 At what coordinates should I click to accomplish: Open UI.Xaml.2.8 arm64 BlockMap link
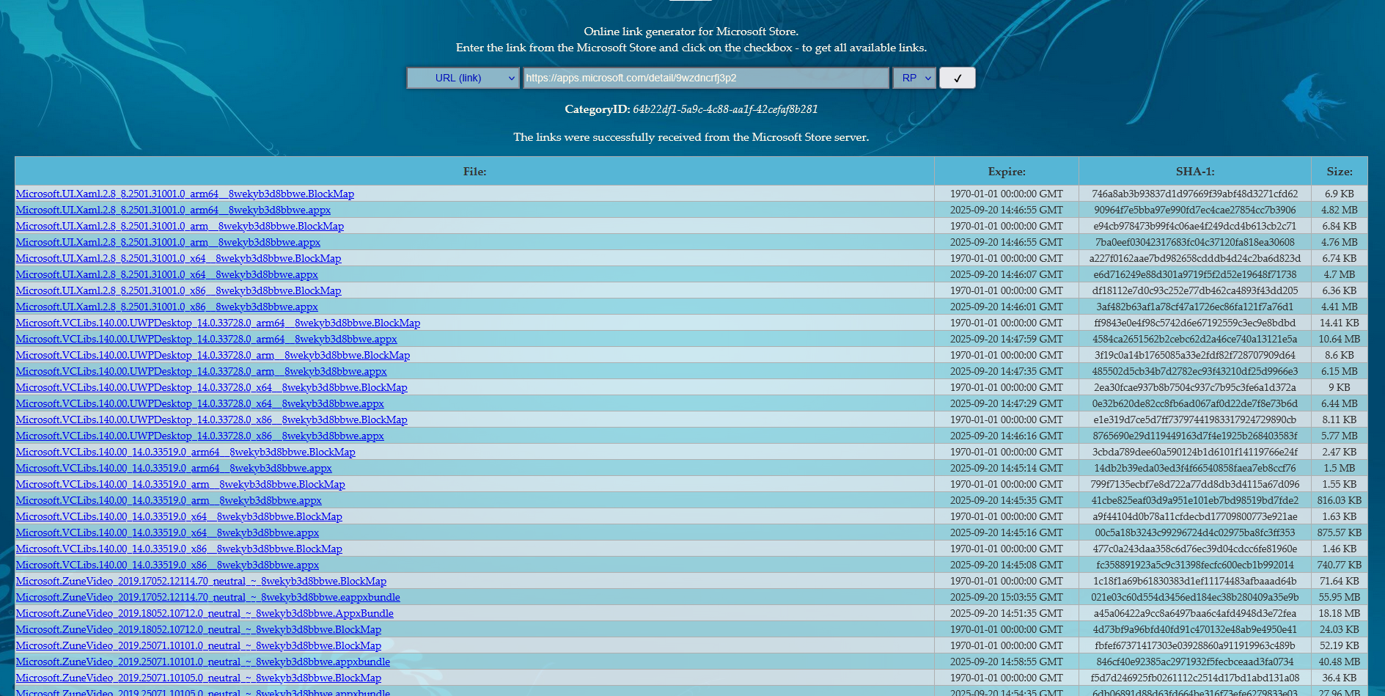(x=185, y=194)
